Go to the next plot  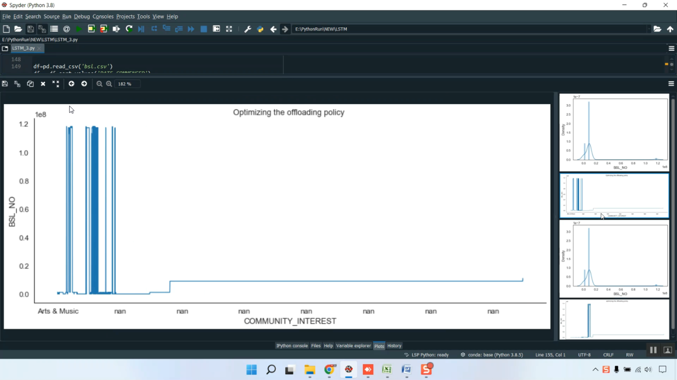click(x=84, y=84)
